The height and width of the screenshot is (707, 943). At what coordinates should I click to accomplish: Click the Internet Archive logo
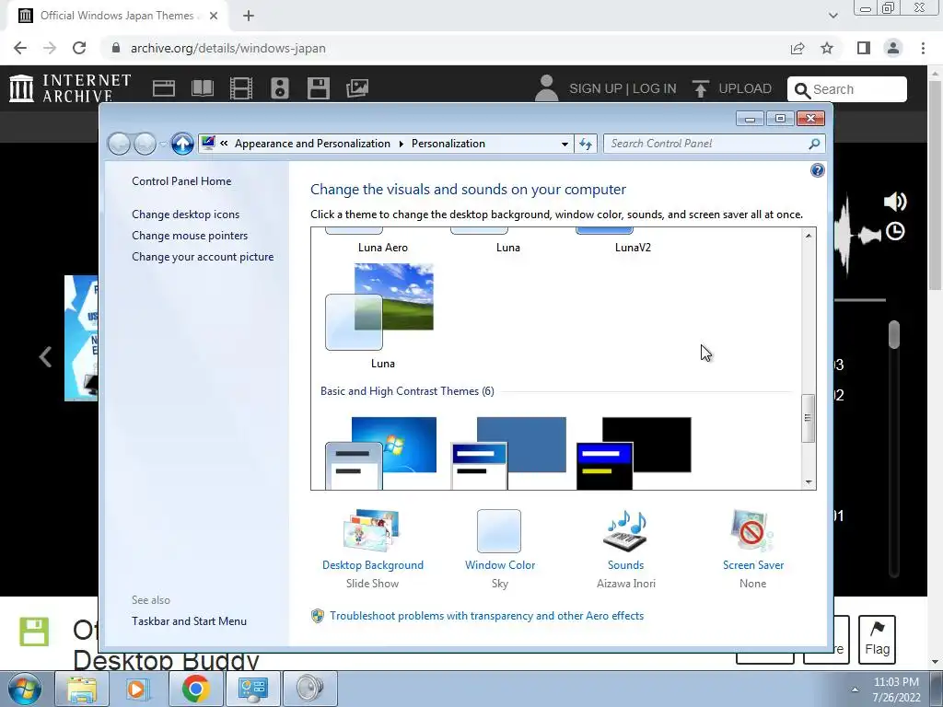pos(70,88)
